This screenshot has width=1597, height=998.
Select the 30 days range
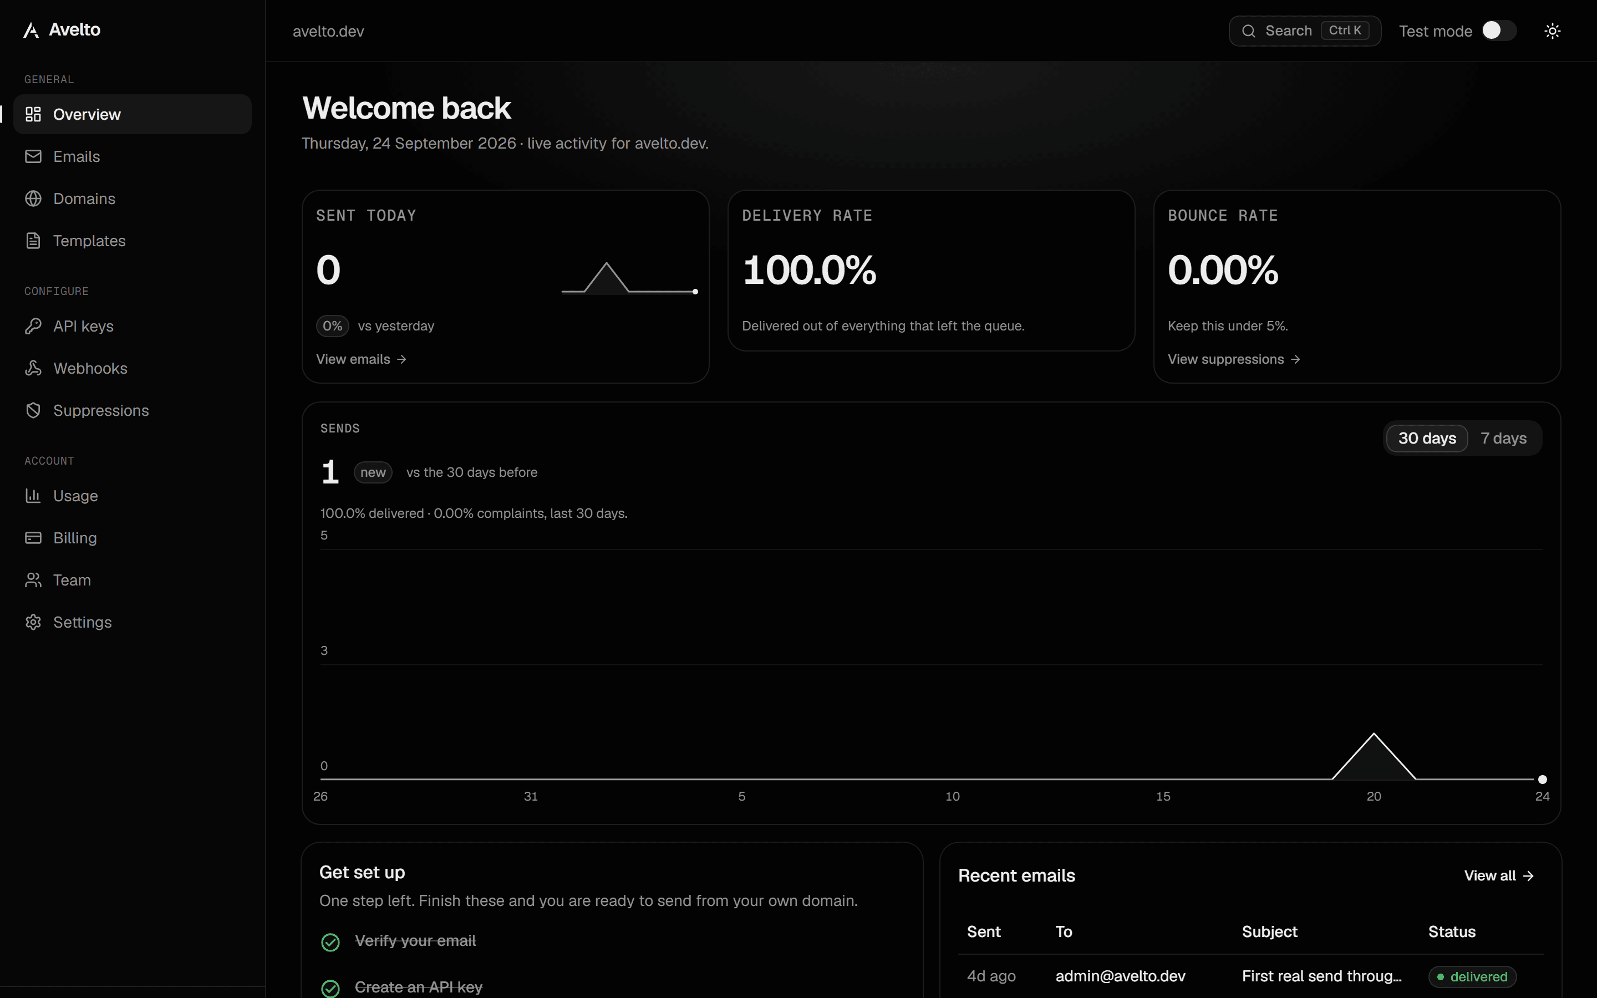[x=1427, y=438]
